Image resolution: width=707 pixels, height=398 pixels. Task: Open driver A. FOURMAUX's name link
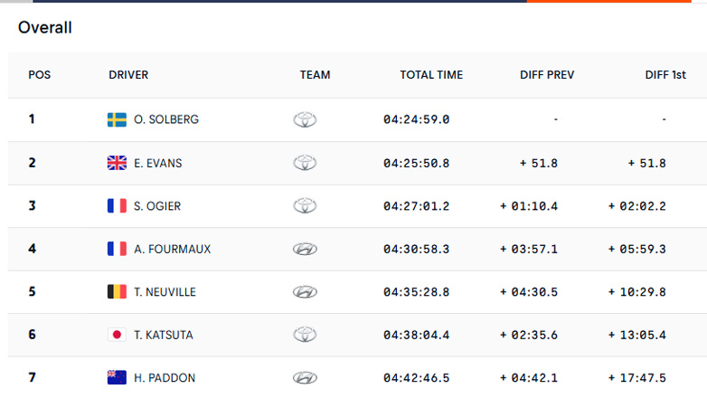(x=172, y=249)
